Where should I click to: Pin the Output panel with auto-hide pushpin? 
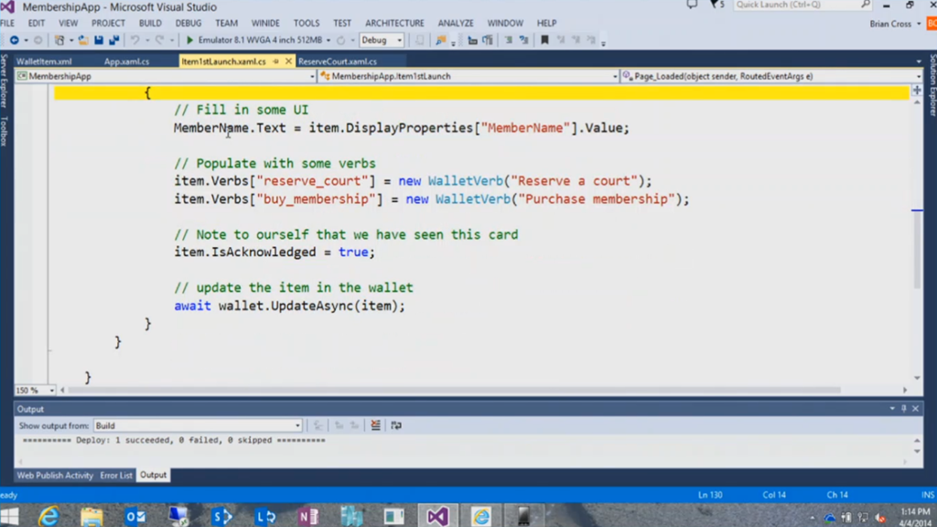pyautogui.click(x=903, y=409)
